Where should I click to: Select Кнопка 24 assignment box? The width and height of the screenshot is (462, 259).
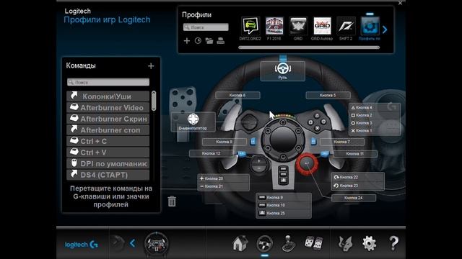(x=354, y=198)
